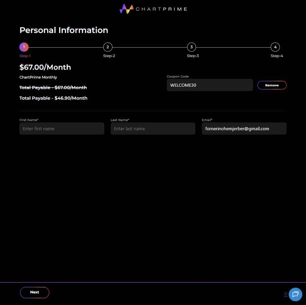Click the ChartPrime Monthly plan label
Screen dimensions: 306x305
coord(38,77)
